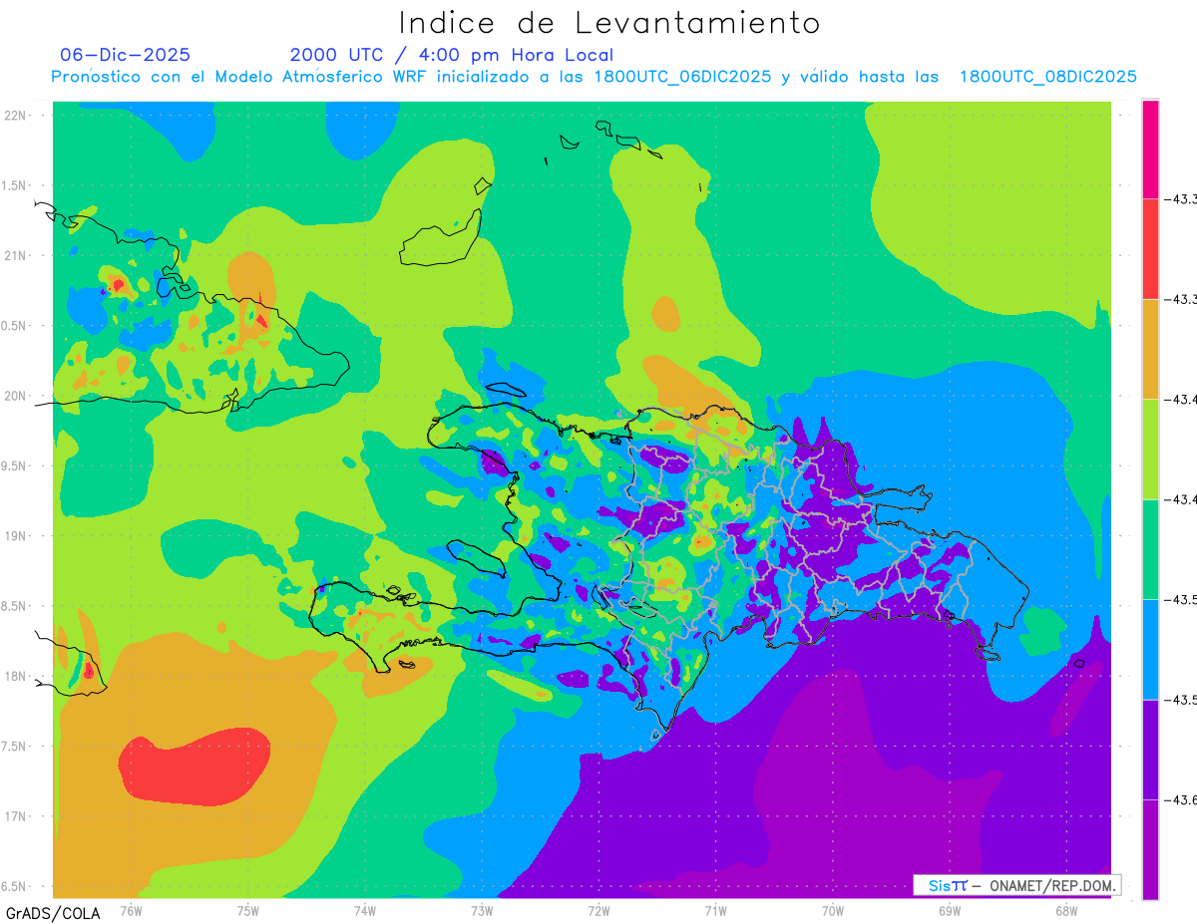Screen dimensions: 1197x924
Task: Click the "76W" longitude label
Action: pos(131,910)
